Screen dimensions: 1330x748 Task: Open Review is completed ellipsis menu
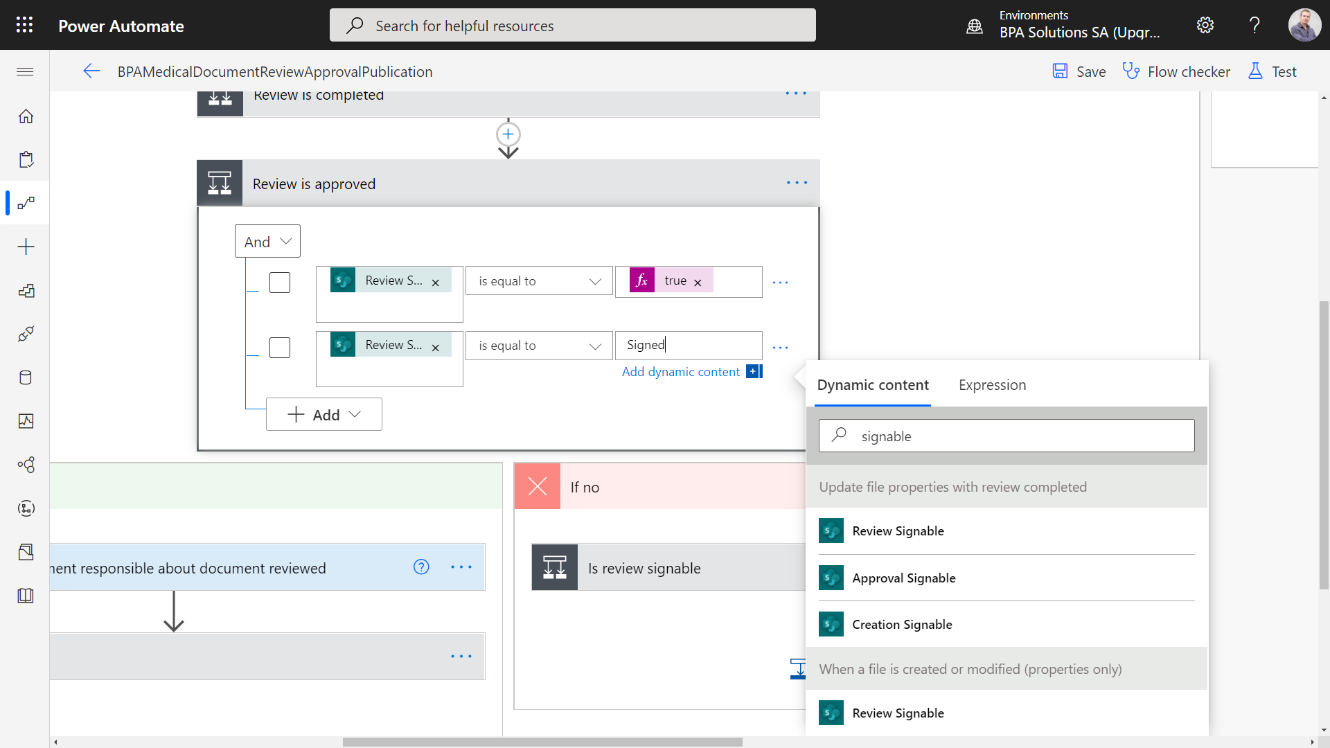point(796,94)
